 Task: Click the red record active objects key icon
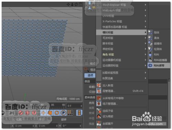pos(21,113)
